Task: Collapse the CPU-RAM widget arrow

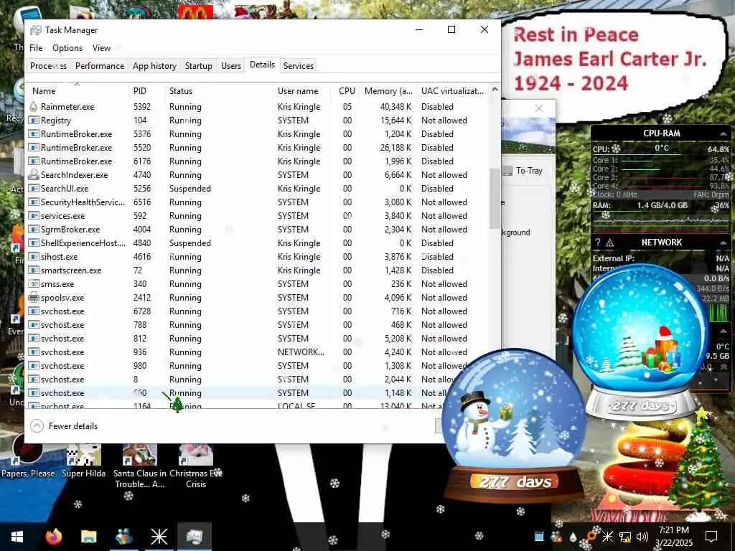Action: (724, 134)
